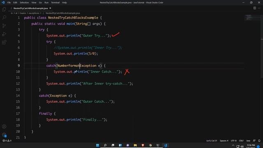Viewport: 263px width, 148px height.
Task: Click the 'exceptions' breadcrumb segment
Action: coord(34,13)
